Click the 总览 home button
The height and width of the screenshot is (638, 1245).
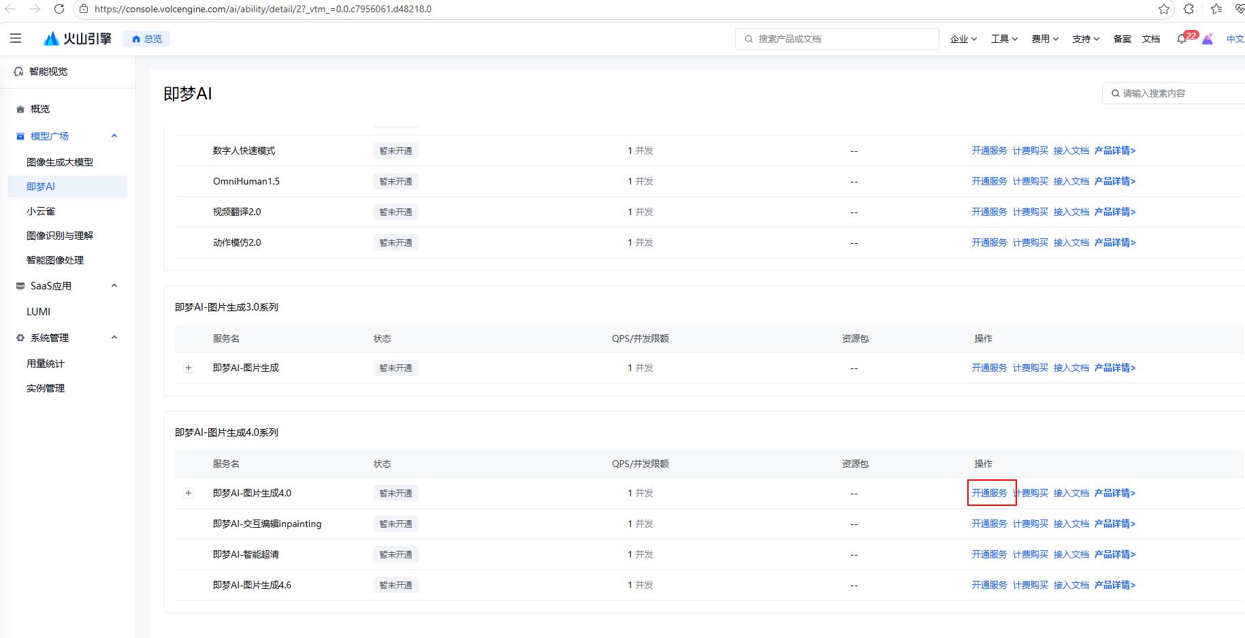146,39
